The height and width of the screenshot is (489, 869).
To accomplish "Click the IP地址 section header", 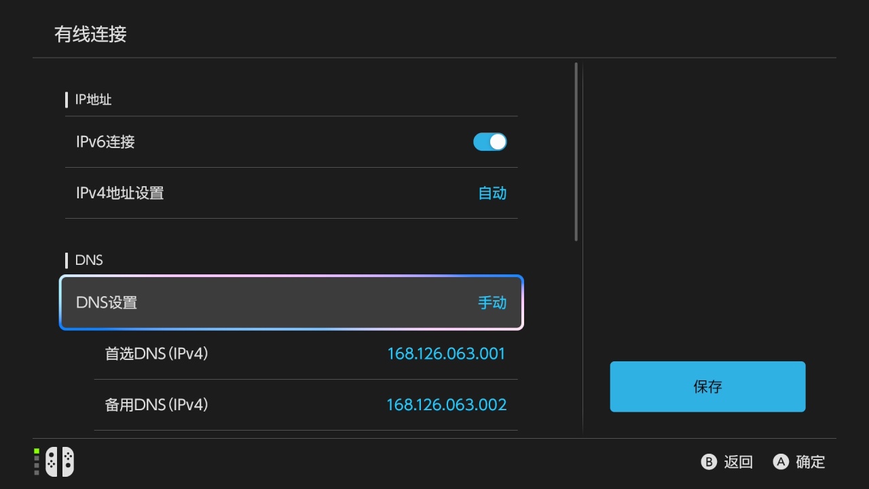I will point(93,100).
